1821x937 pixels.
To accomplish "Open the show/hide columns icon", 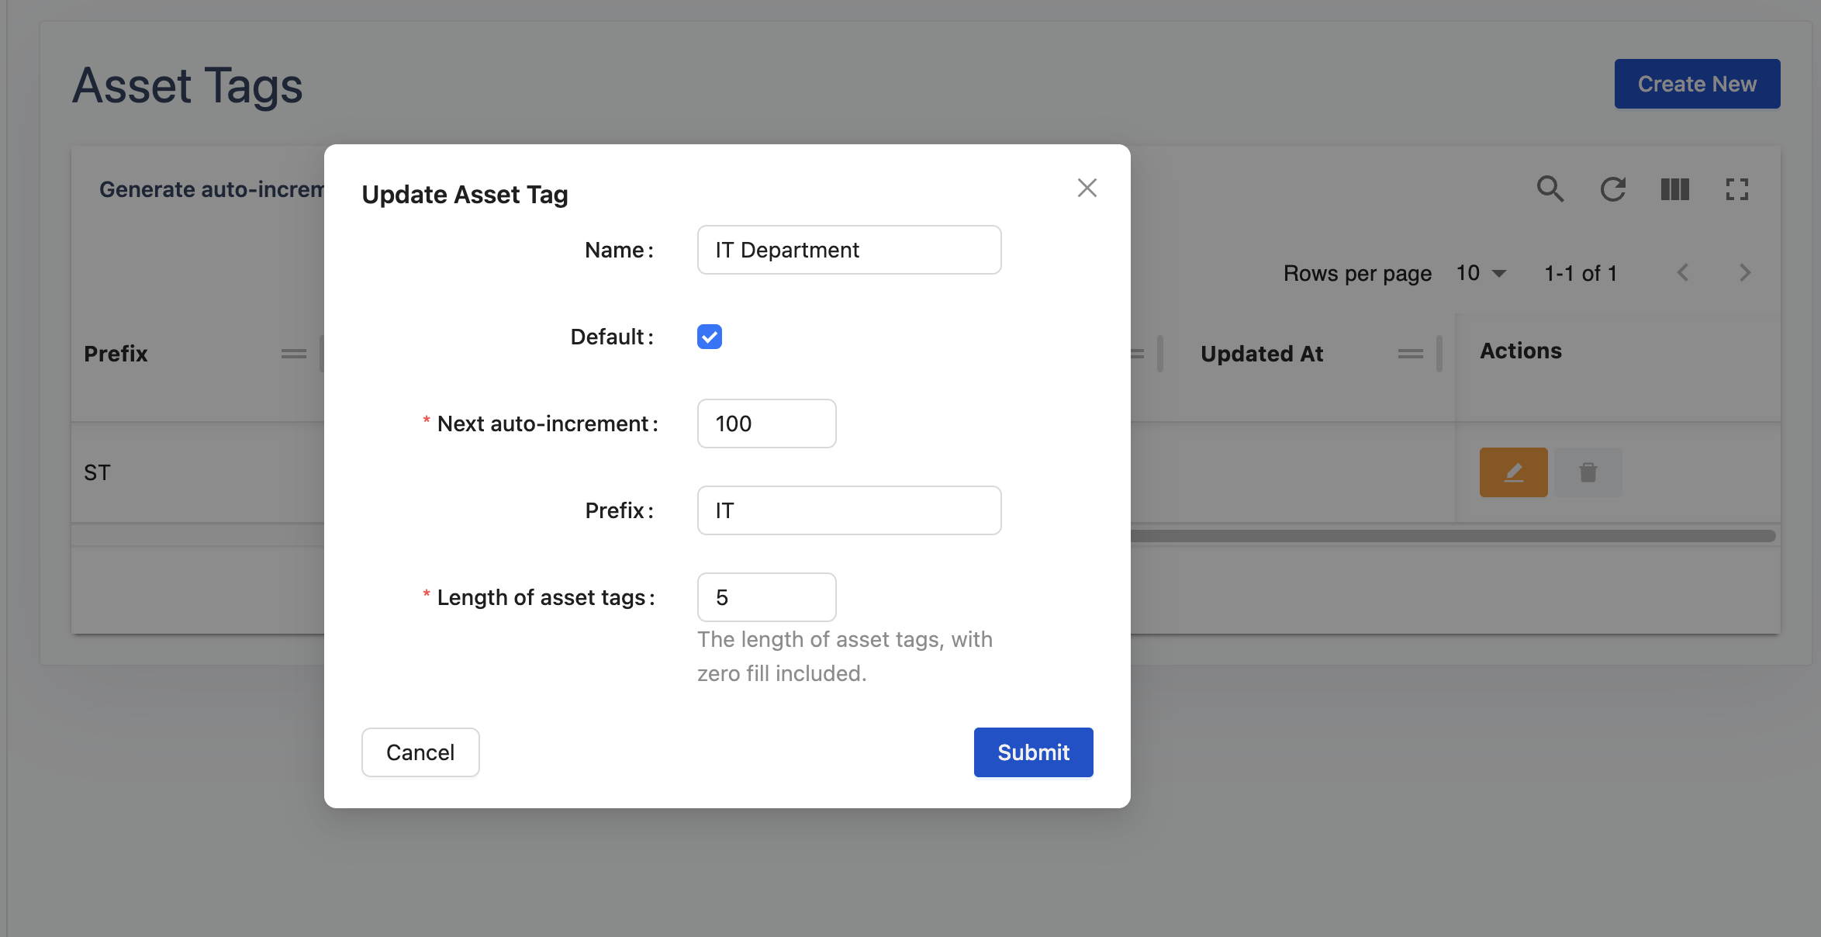I will point(1674,189).
